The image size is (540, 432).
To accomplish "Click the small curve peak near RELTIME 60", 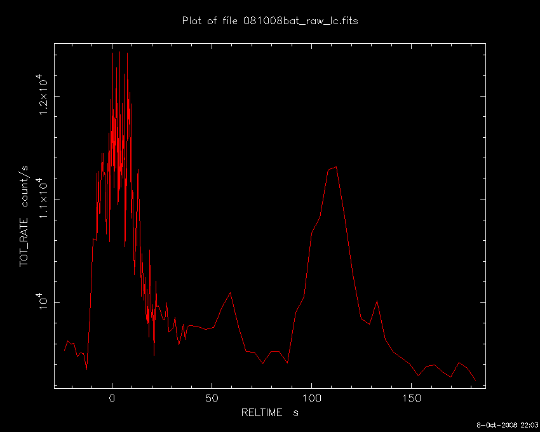I will pos(230,293).
